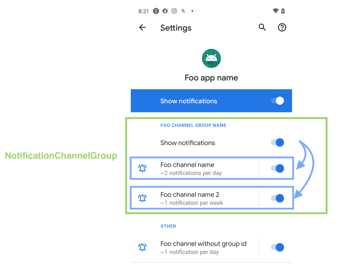Click the Wi-Fi icon in the status bar
The image size is (341, 272).
point(275,11)
